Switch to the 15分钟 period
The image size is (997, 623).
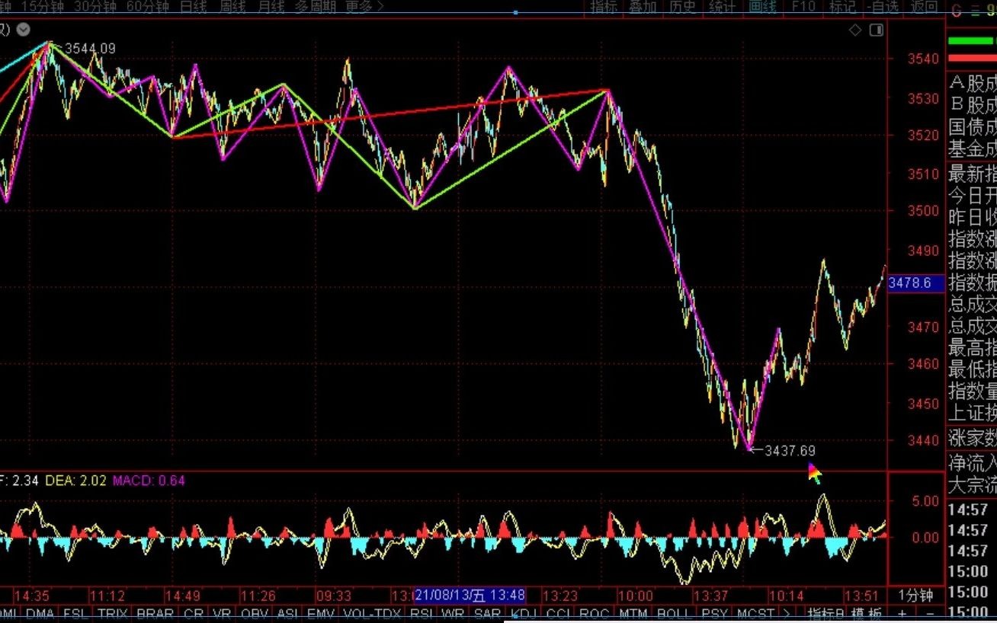tap(42, 7)
